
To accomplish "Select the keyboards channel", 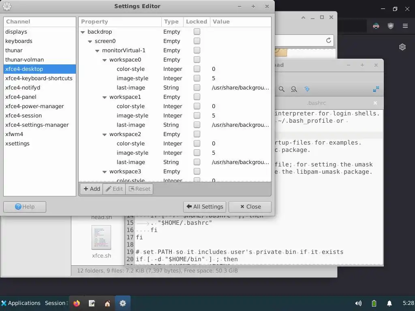I will 40,41.
